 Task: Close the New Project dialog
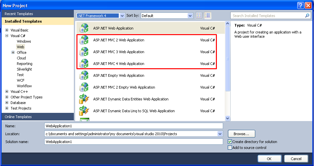(308, 5)
